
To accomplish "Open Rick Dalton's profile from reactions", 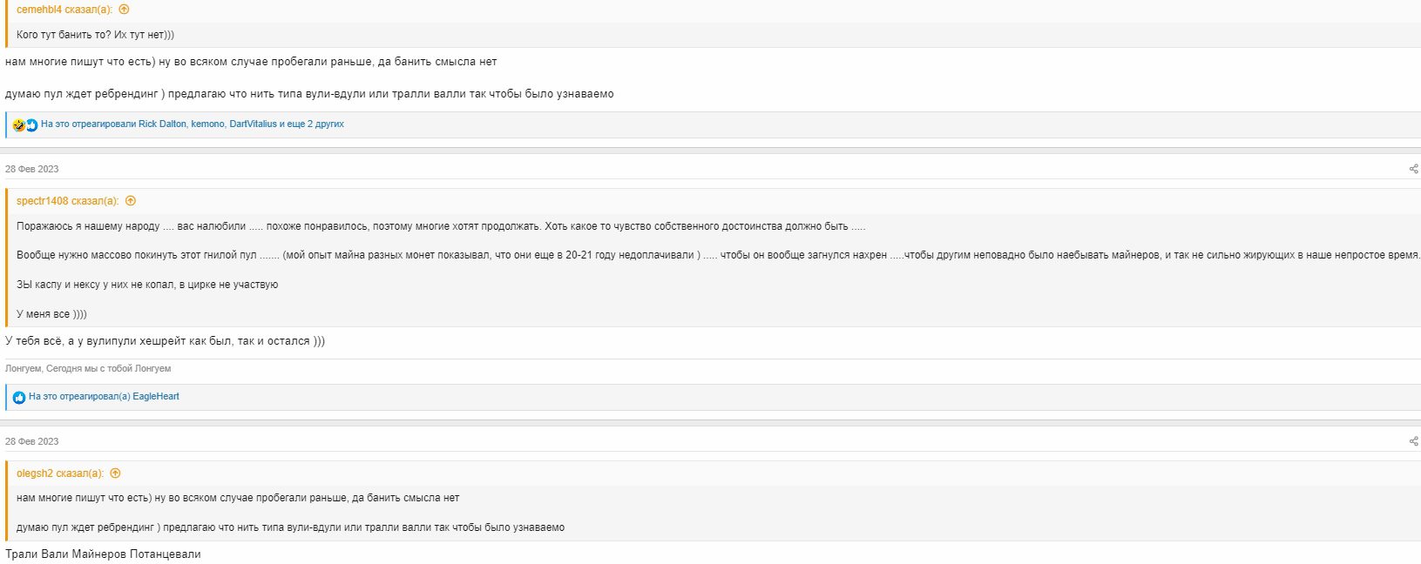I will [x=162, y=124].
